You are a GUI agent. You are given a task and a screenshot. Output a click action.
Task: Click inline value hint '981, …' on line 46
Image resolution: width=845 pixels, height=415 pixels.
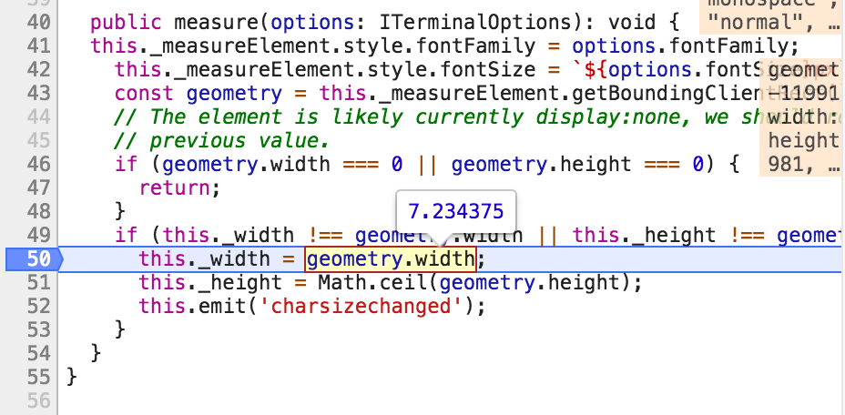[803, 165]
